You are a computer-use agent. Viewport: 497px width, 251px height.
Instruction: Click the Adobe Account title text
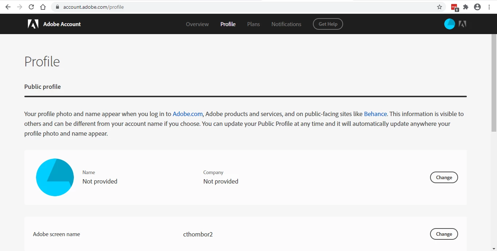click(x=62, y=24)
